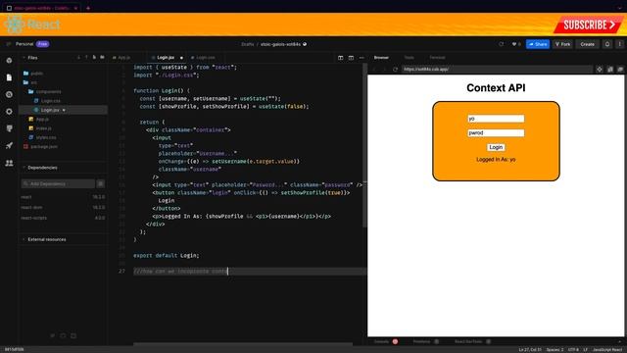
Task: Open the Settings gear in left sidebar
Action: click(x=9, y=112)
